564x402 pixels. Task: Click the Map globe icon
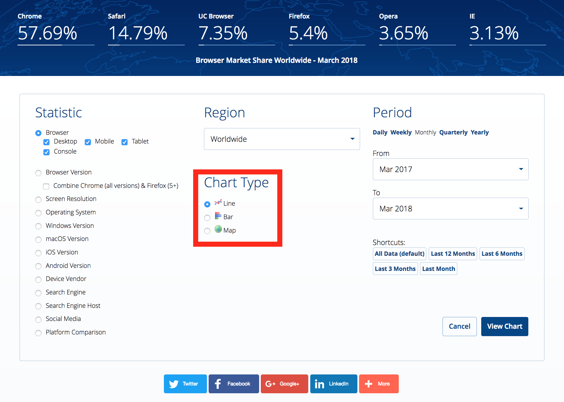coord(218,229)
